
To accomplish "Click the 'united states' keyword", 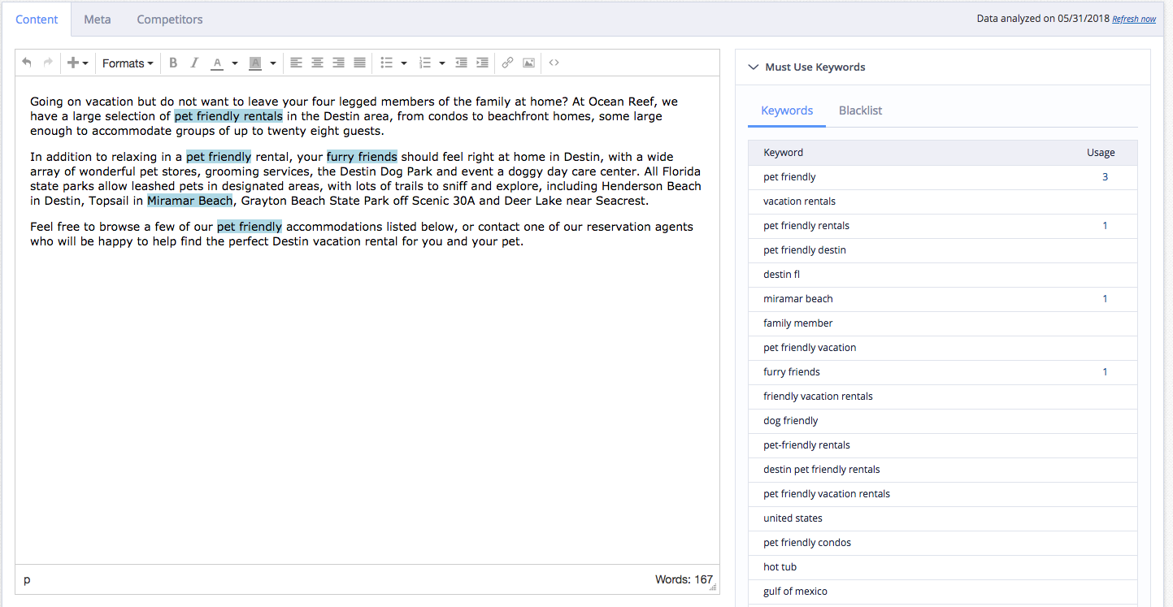I will tap(793, 518).
